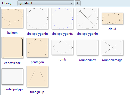Click the 'balloon' label text
This screenshot has width=130, height=95.
12,33
